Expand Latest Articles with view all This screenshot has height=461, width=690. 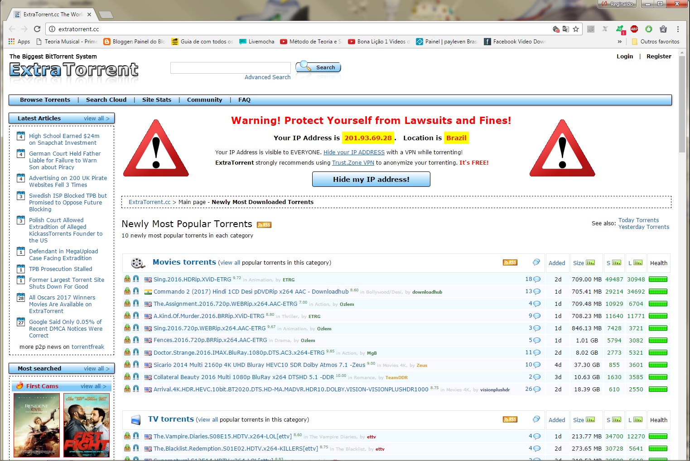click(97, 119)
